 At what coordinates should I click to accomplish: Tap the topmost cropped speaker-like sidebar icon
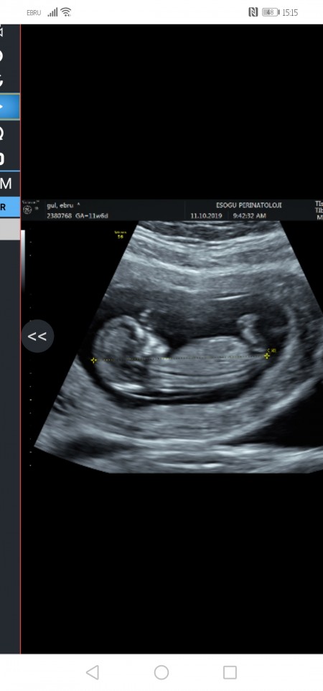click(x=1, y=32)
